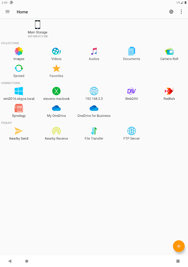Open the Videos collection
The image size is (188, 267).
point(56,54)
